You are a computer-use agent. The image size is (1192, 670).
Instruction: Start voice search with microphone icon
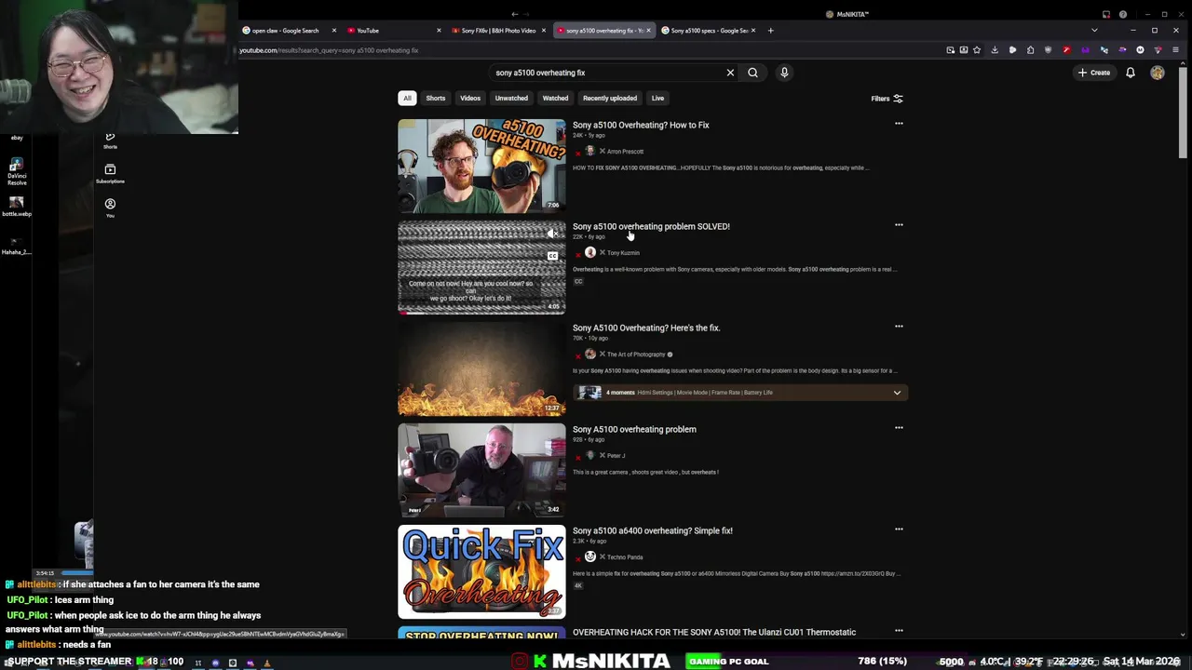784,73
